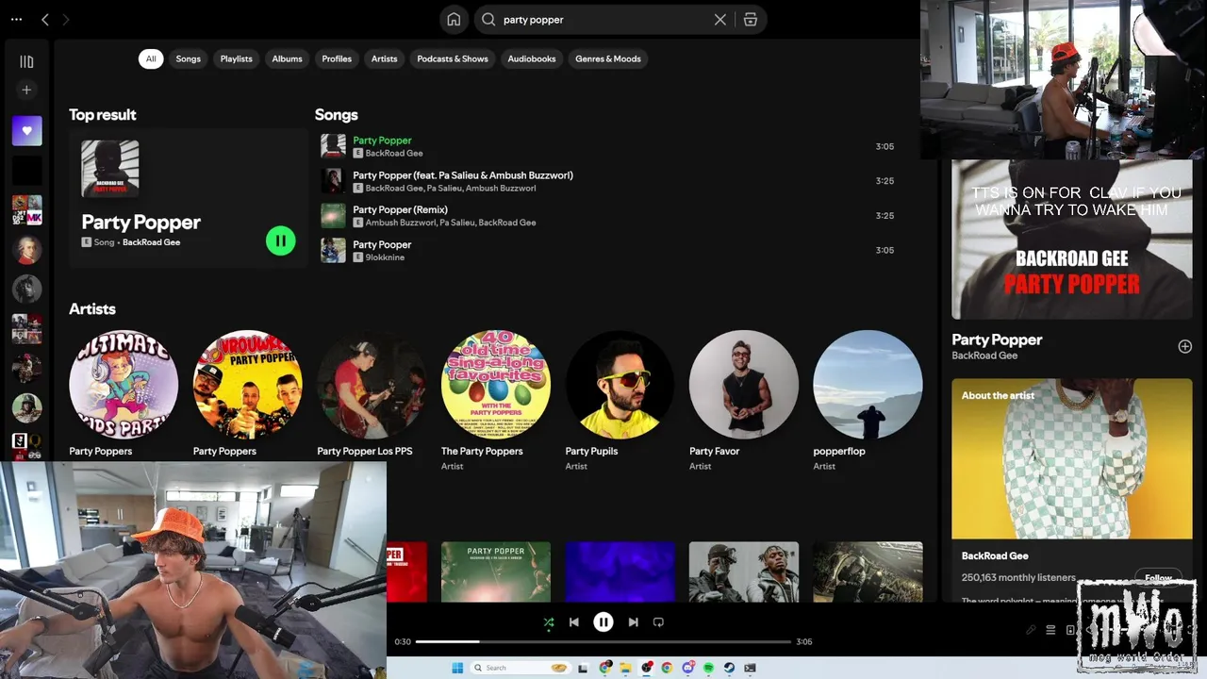Open Windows Start menu
This screenshot has width=1207, height=679.
(x=457, y=668)
